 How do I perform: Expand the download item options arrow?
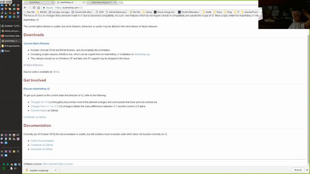click(56, 170)
